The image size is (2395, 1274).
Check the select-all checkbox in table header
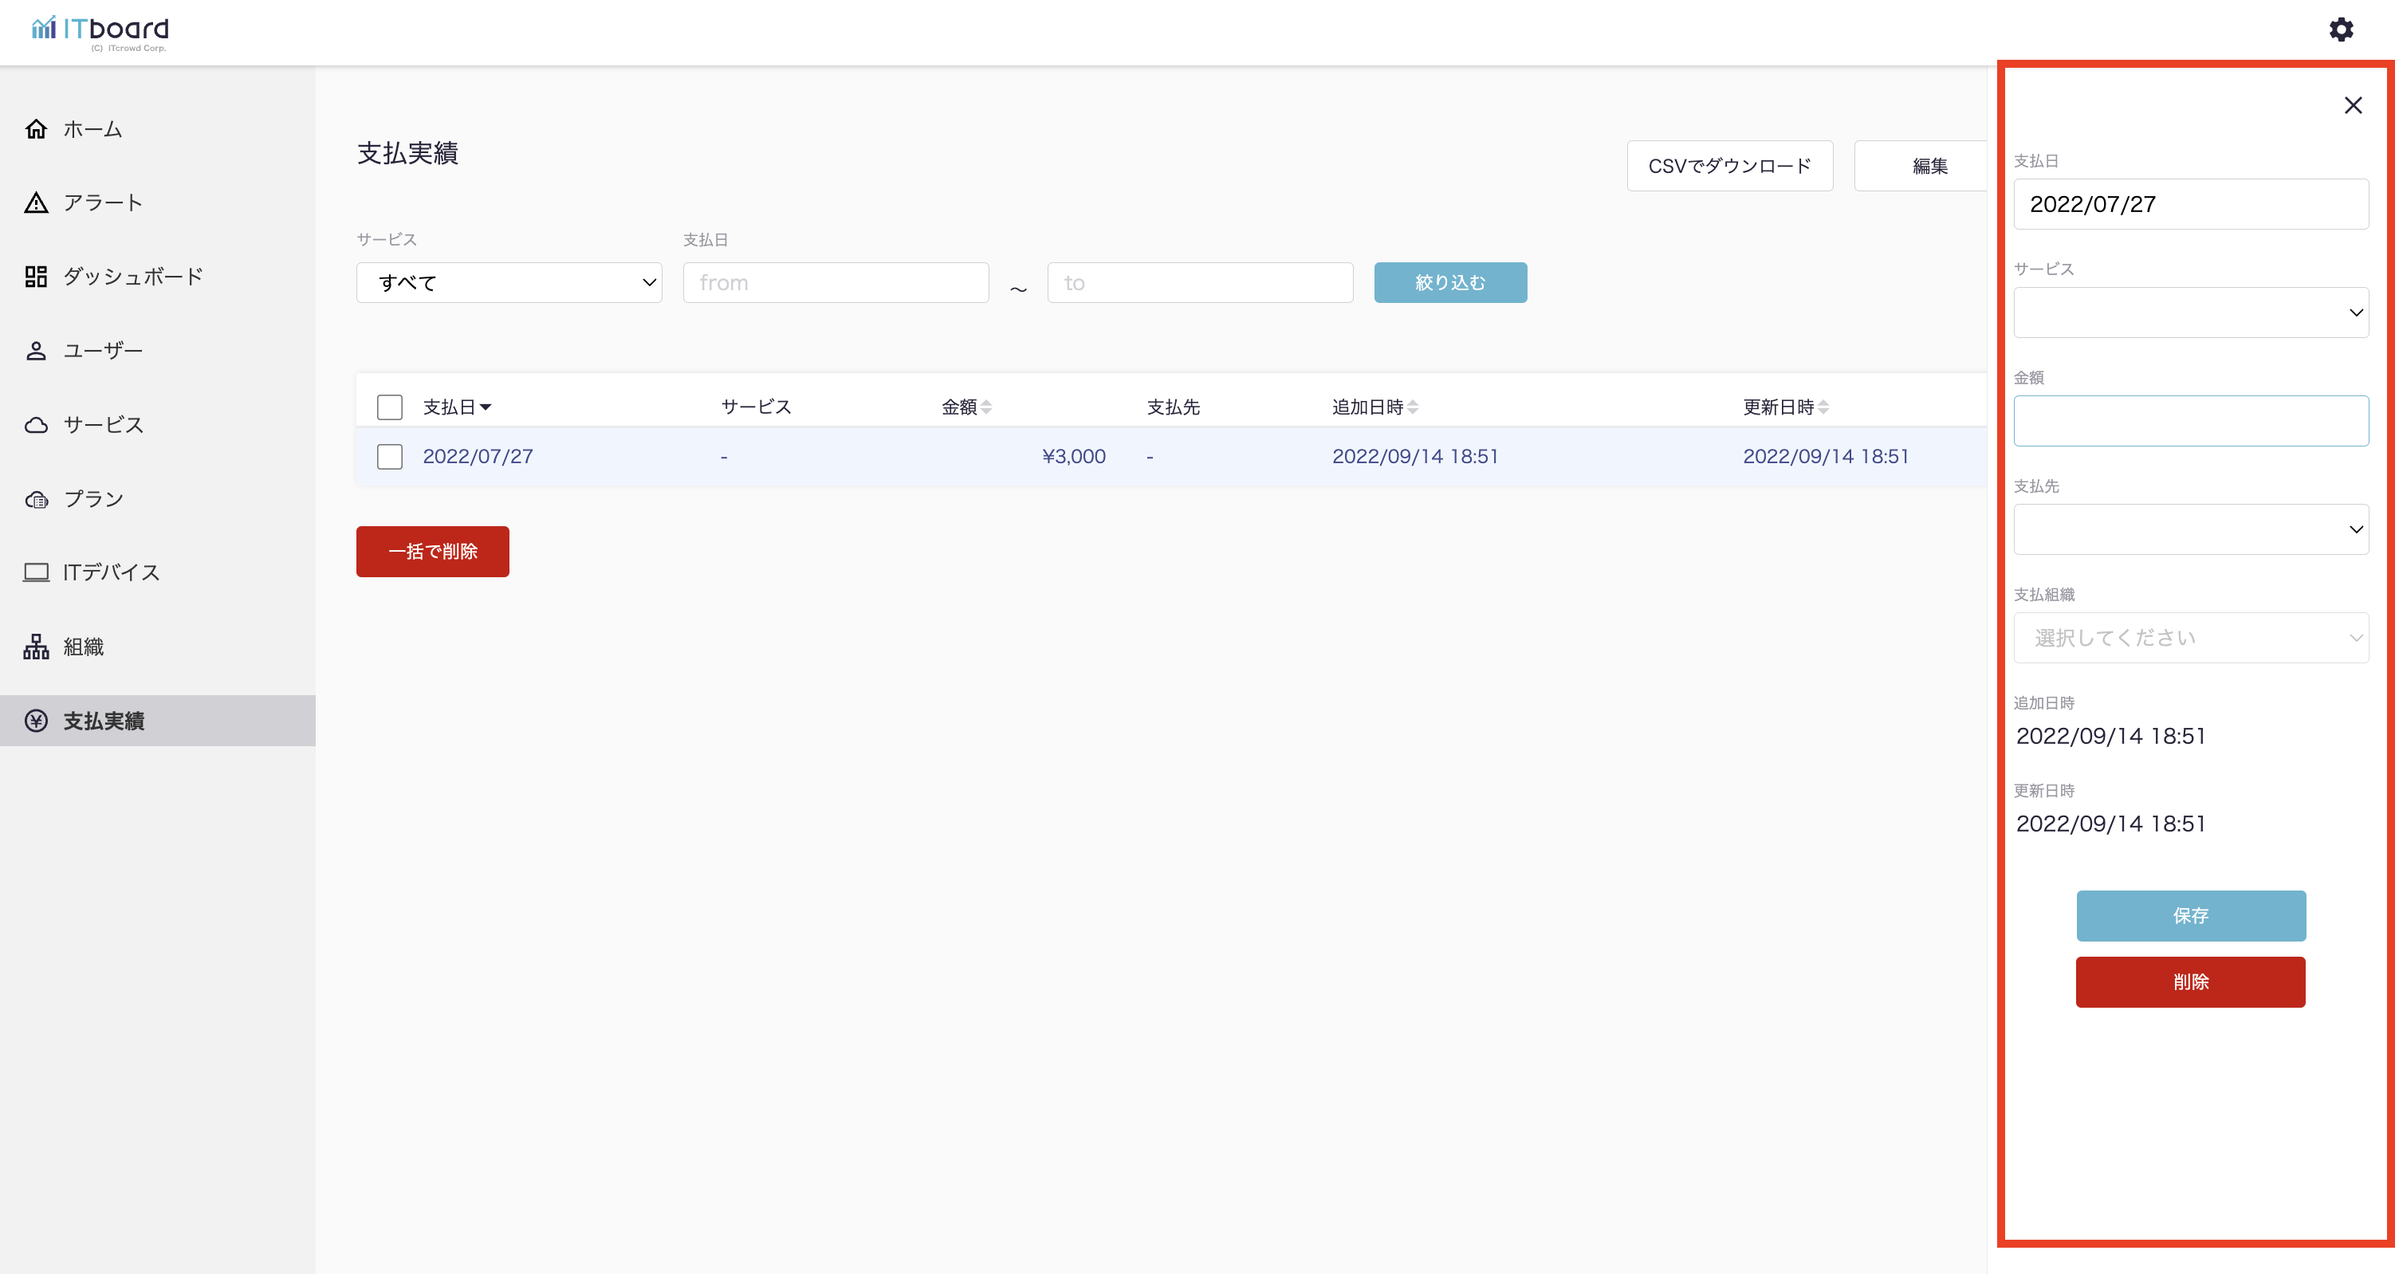[x=390, y=407]
